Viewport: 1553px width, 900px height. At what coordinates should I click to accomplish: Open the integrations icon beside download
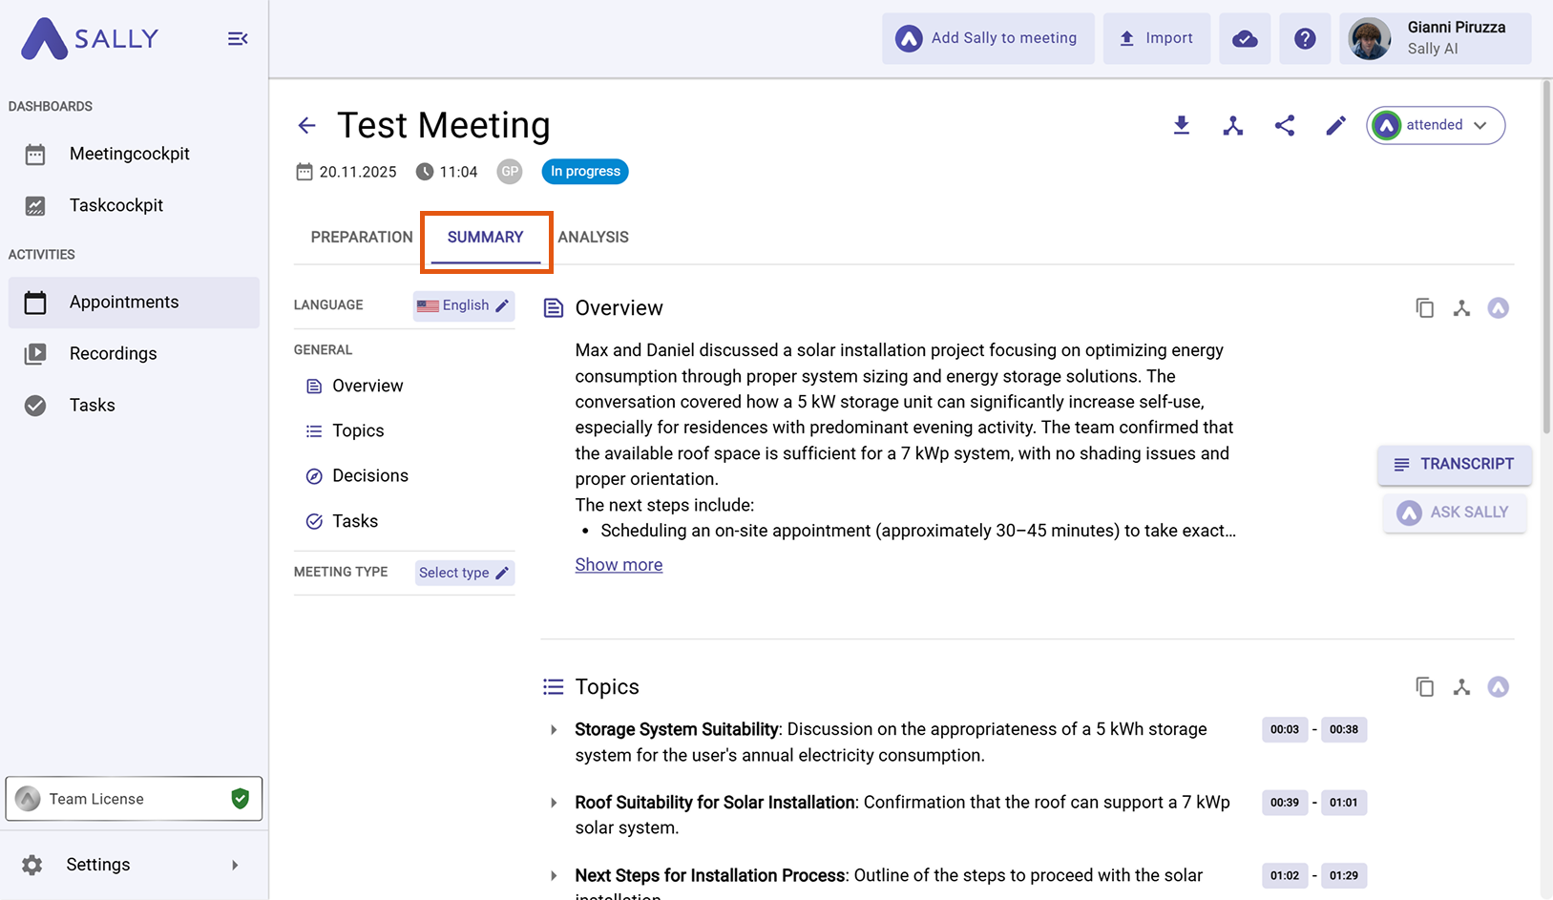click(1232, 125)
